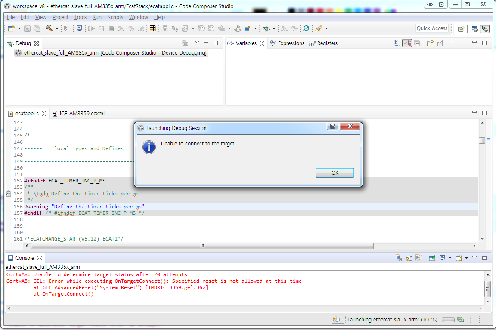The width and height of the screenshot is (496, 330).
Task: Click the Suspend debug icon
Action: click(101, 28)
